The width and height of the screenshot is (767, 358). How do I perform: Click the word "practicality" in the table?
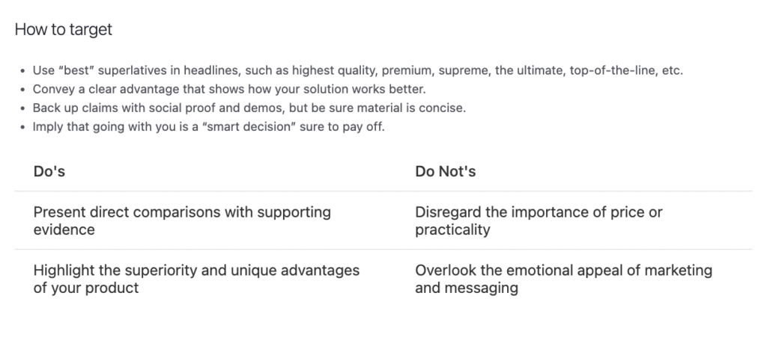452,229
